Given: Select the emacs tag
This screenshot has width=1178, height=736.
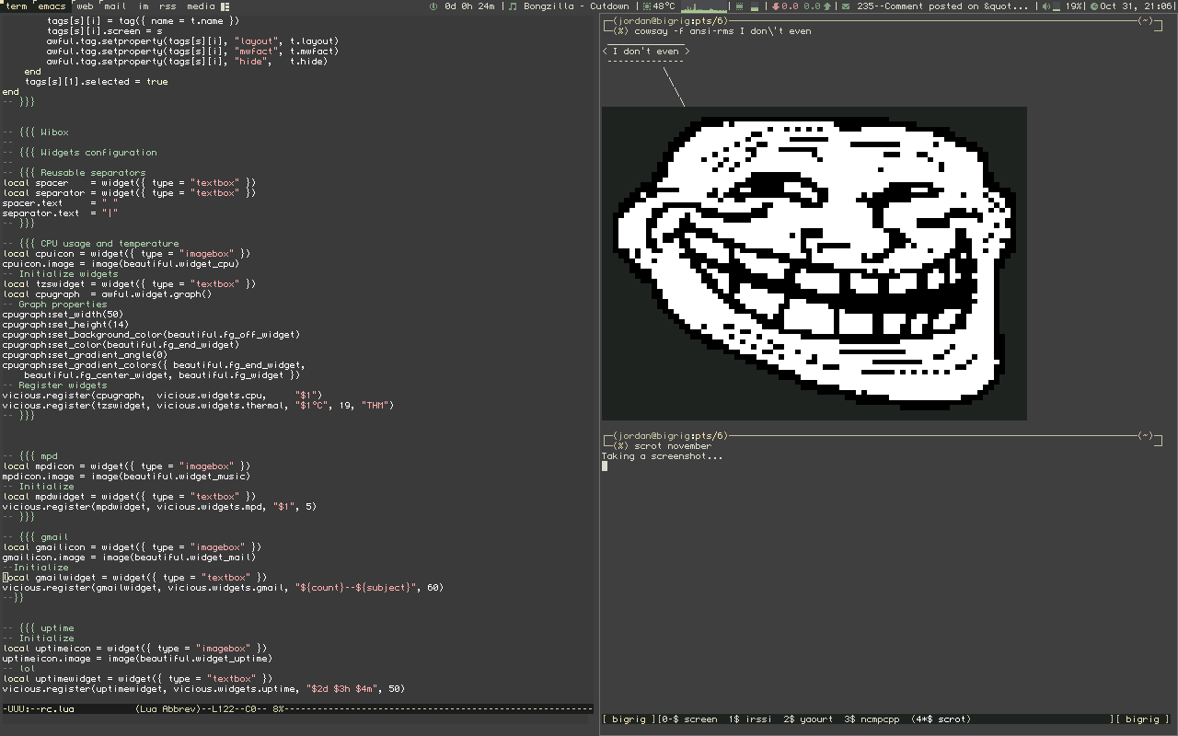Looking at the screenshot, I should (x=52, y=6).
